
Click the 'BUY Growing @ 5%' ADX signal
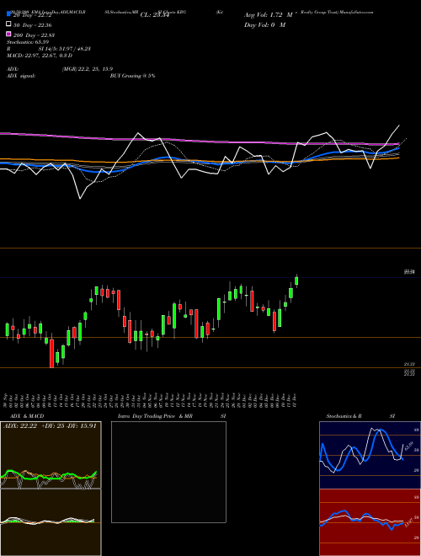tap(132, 76)
